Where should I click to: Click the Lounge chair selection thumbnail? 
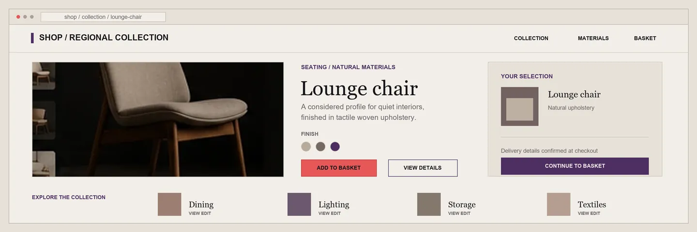click(520, 106)
